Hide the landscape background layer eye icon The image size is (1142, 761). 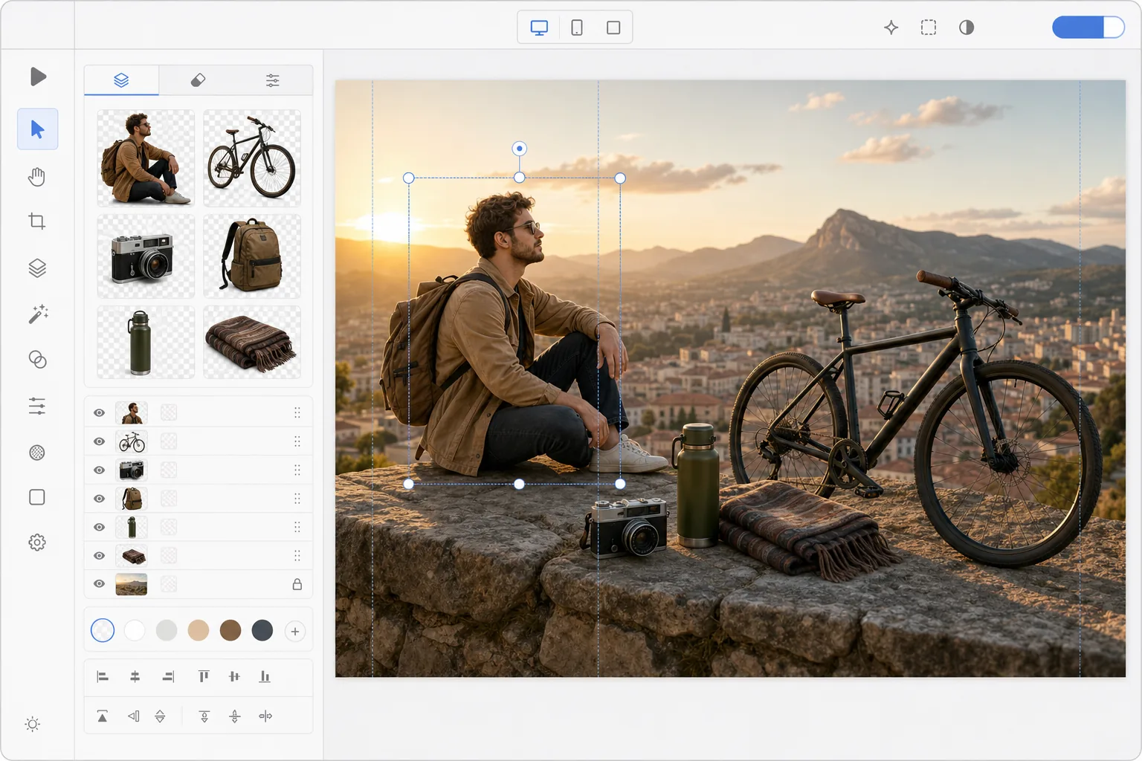99,583
